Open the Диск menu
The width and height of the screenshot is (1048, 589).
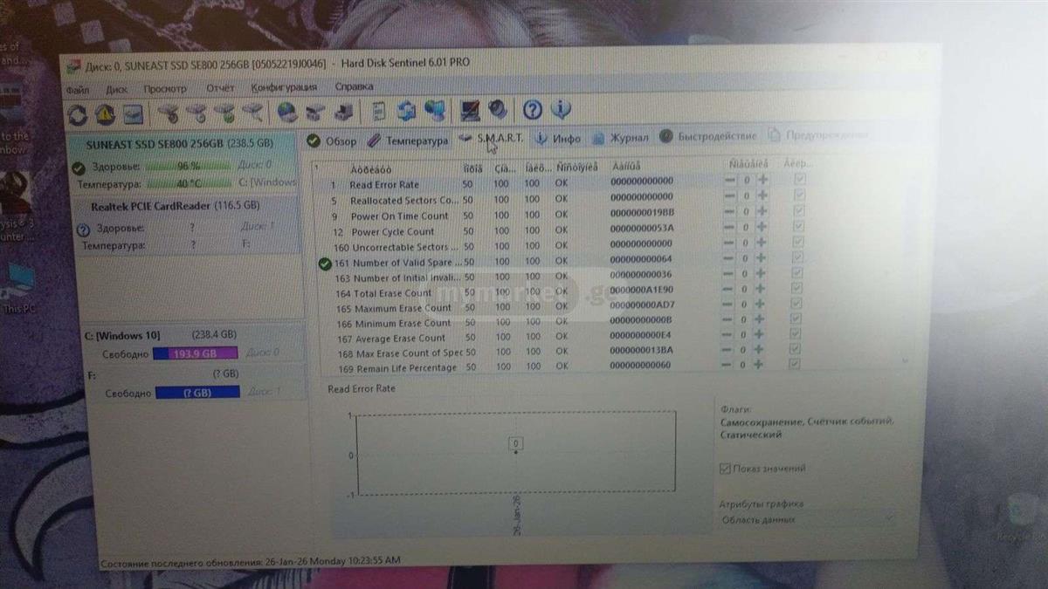click(116, 89)
